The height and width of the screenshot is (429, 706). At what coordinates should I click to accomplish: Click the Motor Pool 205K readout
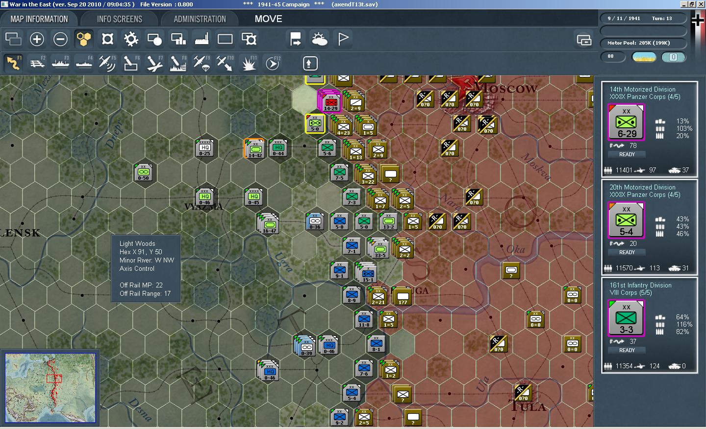[x=643, y=43]
